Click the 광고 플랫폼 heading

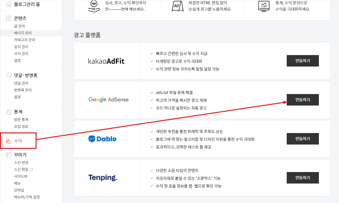87,35
